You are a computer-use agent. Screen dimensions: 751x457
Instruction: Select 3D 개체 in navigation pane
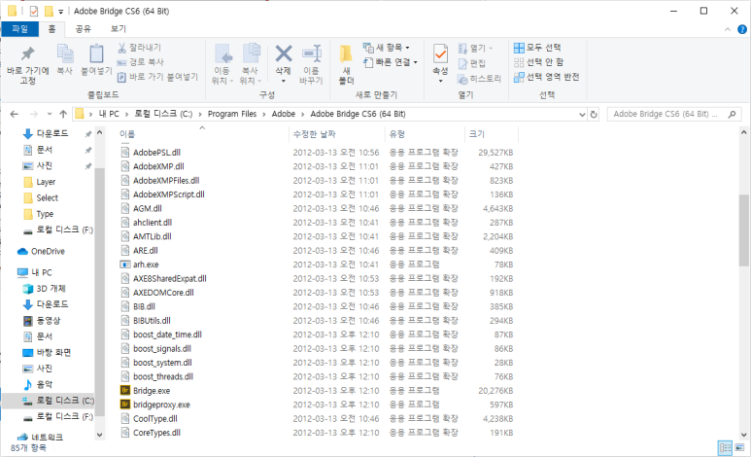click(x=51, y=288)
